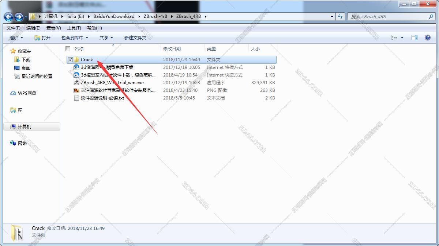Image resolution: width=439 pixels, height=246 pixels.
Task: Expand arrow after BaiduYunDownload in breadcrumb
Action: 139,16
